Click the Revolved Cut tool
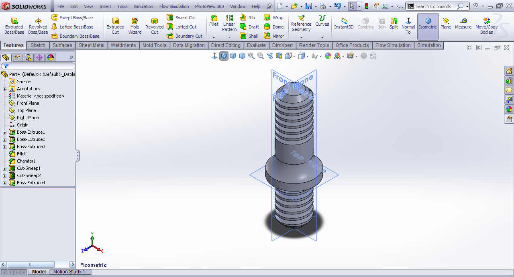This screenshot has height=277, width=514. pos(154,26)
